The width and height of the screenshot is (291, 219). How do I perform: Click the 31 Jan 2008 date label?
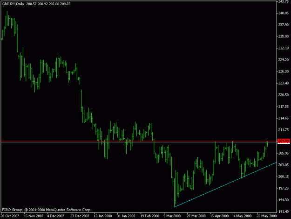[x=126, y=216]
